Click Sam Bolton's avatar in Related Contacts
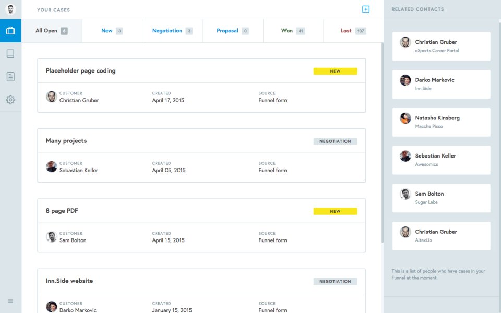The width and height of the screenshot is (501, 313). point(405,194)
